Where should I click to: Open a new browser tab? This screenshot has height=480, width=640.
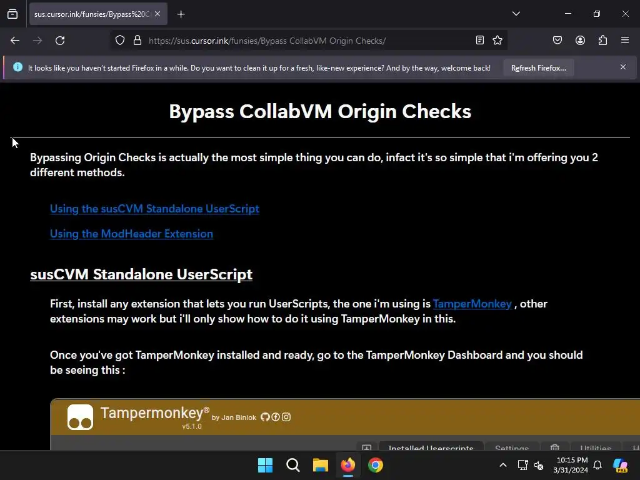point(181,14)
